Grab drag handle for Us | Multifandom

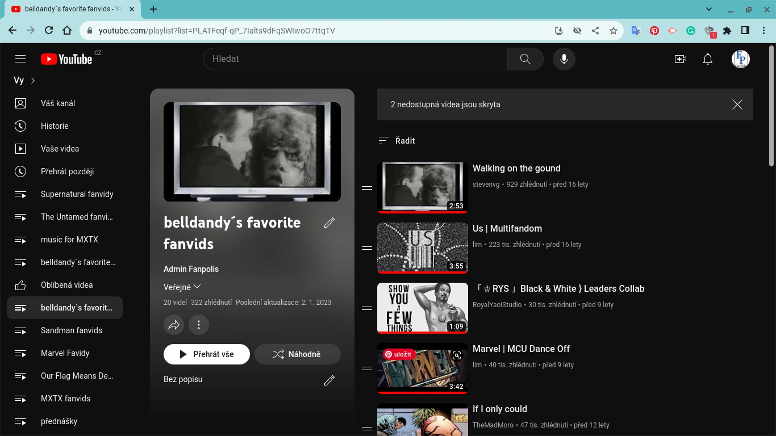pyautogui.click(x=367, y=248)
